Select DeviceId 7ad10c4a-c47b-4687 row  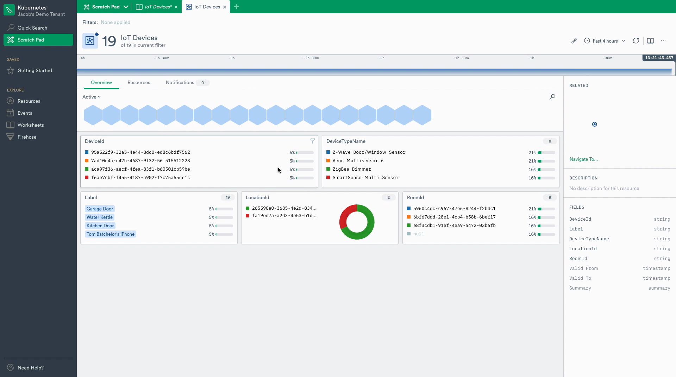[x=199, y=161]
